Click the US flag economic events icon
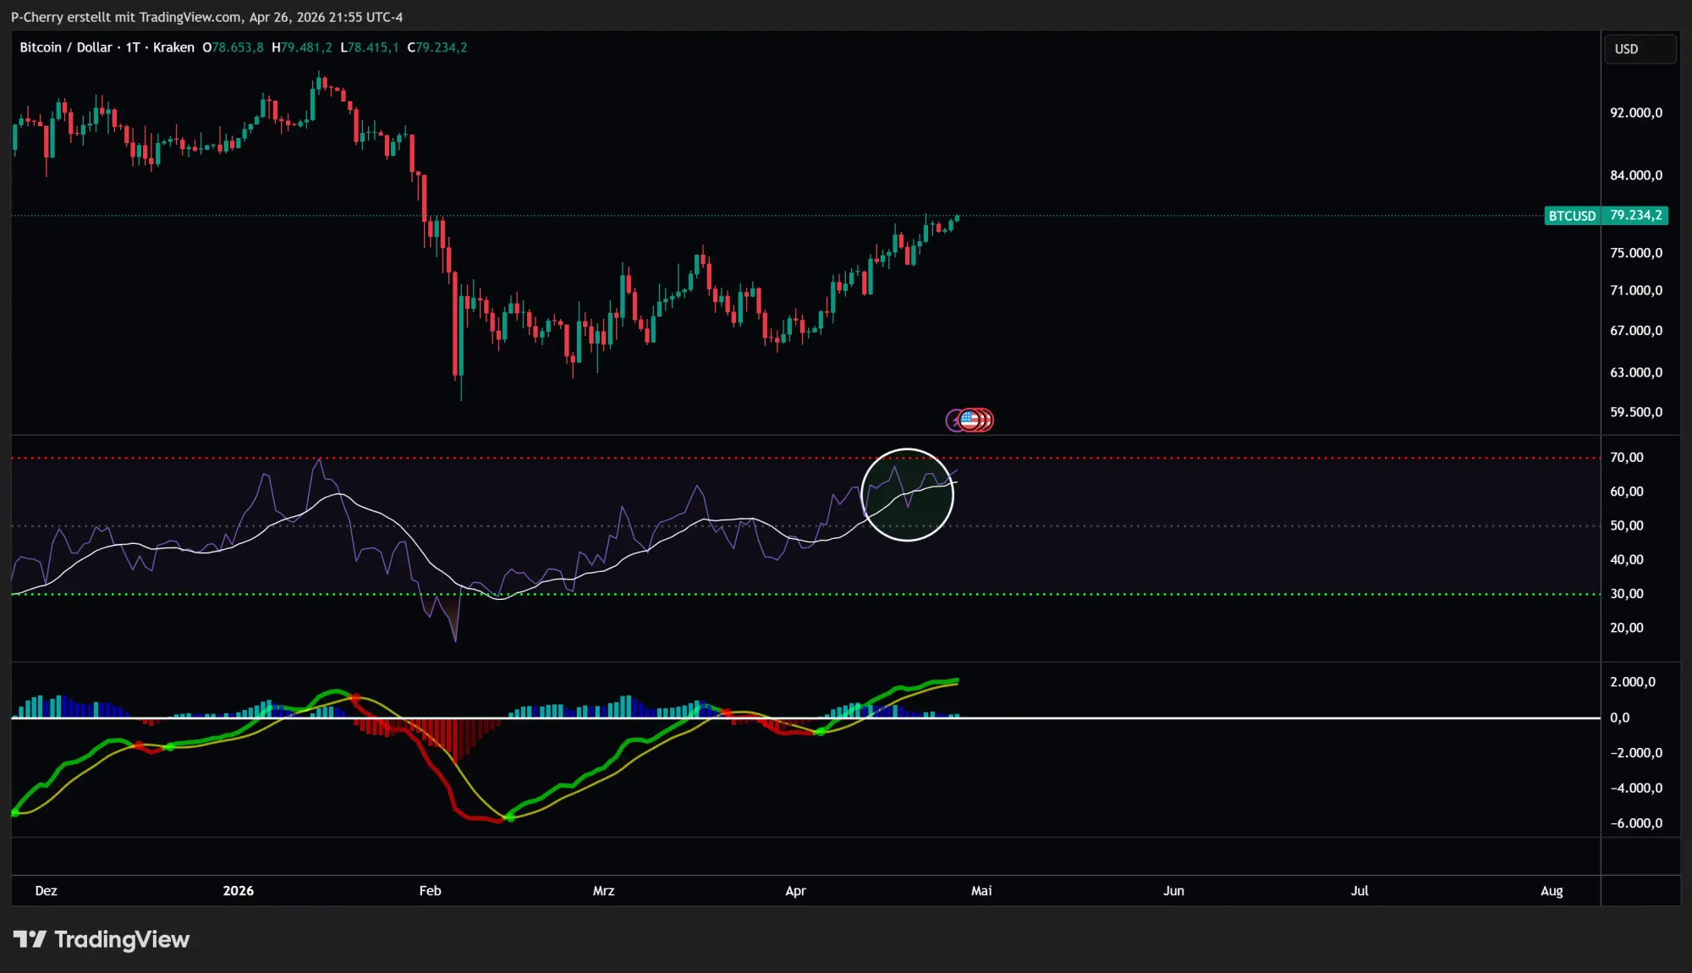 coord(970,421)
